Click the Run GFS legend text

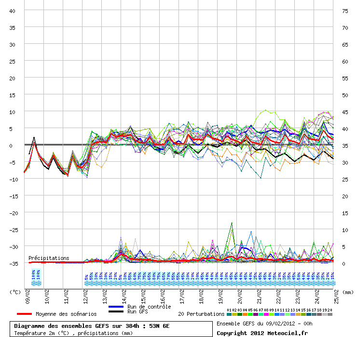click(137, 311)
